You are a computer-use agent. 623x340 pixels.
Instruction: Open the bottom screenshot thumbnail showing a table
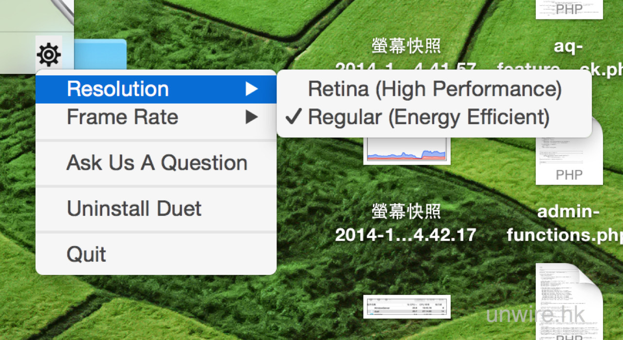point(407,306)
